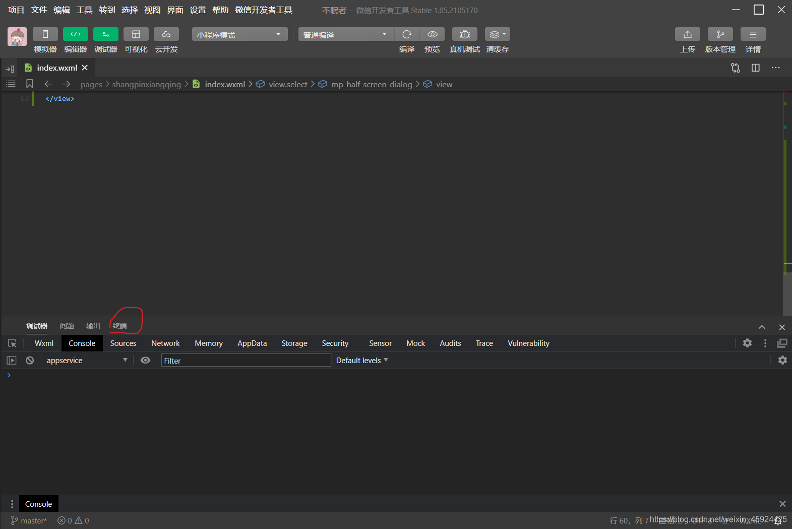792x529 pixels.
Task: Open editor more actions ellipsis
Action: click(776, 68)
